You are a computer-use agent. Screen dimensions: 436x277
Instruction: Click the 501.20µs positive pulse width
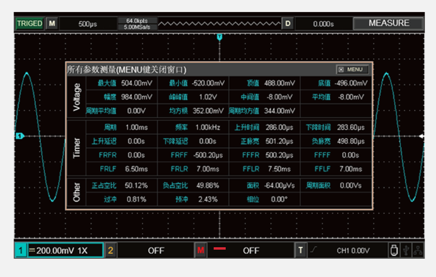(279, 141)
